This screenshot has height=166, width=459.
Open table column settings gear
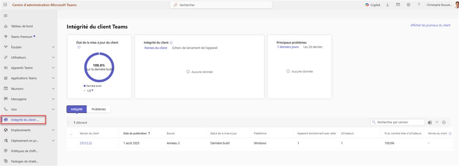tap(444, 123)
